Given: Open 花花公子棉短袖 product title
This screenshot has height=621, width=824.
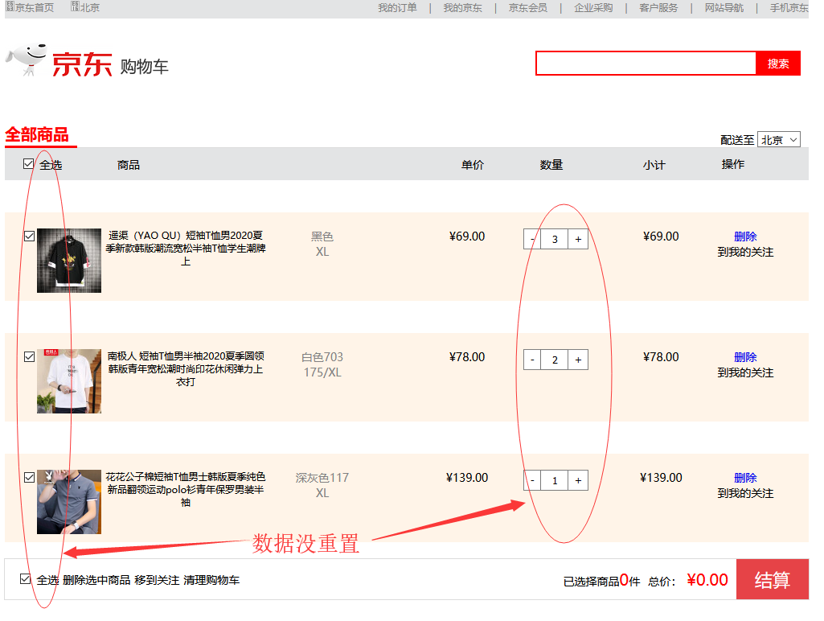Looking at the screenshot, I should tap(186, 489).
